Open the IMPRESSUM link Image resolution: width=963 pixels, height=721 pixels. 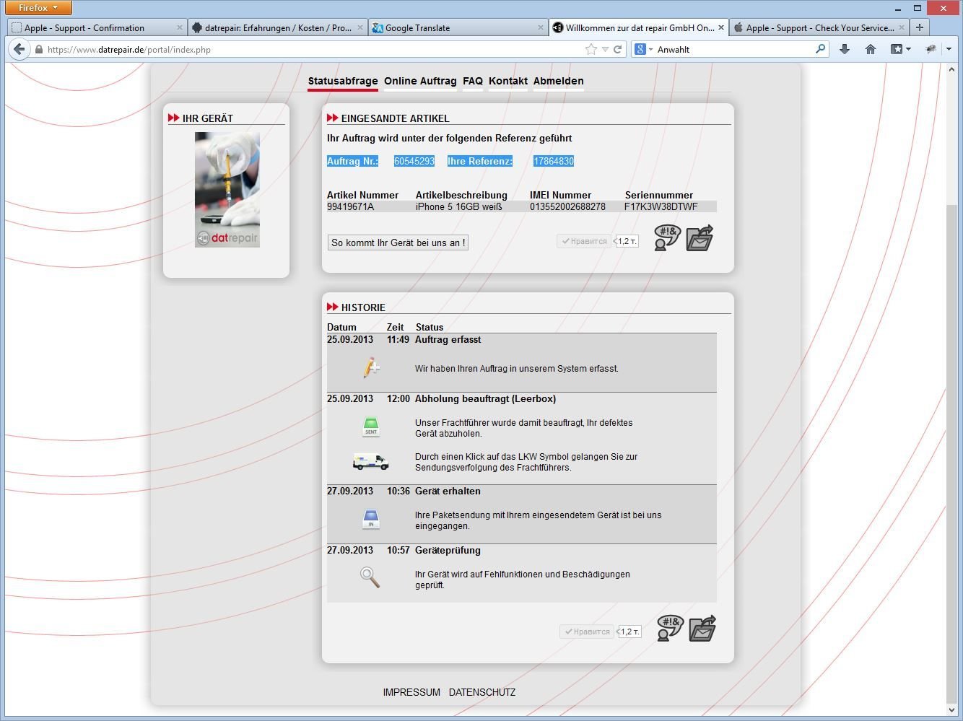click(x=411, y=692)
